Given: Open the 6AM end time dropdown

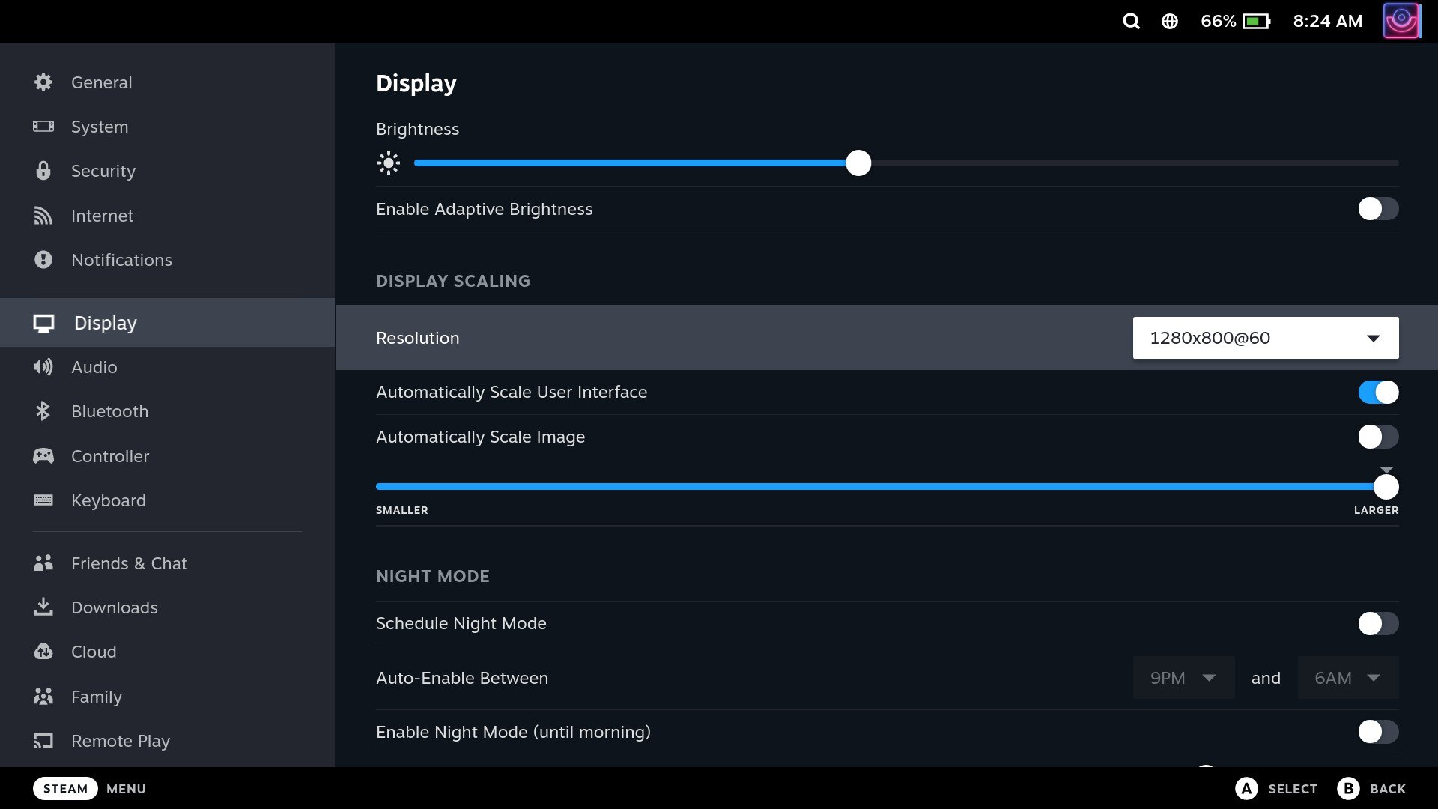Looking at the screenshot, I should coord(1348,678).
